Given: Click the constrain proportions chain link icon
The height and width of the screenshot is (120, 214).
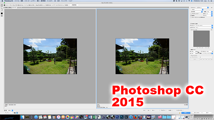Looking at the screenshot, I should click(198, 52).
